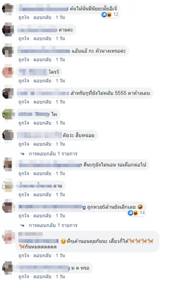Like the แอ๊บแอ๊ กะ ผัวนางเหรอค่ะ comment
The height and width of the screenshot is (281, 170).
24,60
